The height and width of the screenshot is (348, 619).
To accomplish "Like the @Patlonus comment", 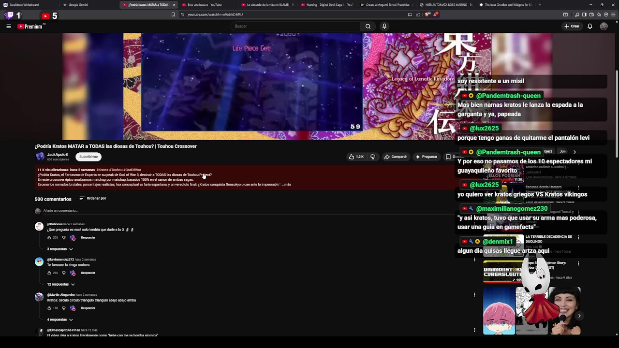I will click(49, 238).
